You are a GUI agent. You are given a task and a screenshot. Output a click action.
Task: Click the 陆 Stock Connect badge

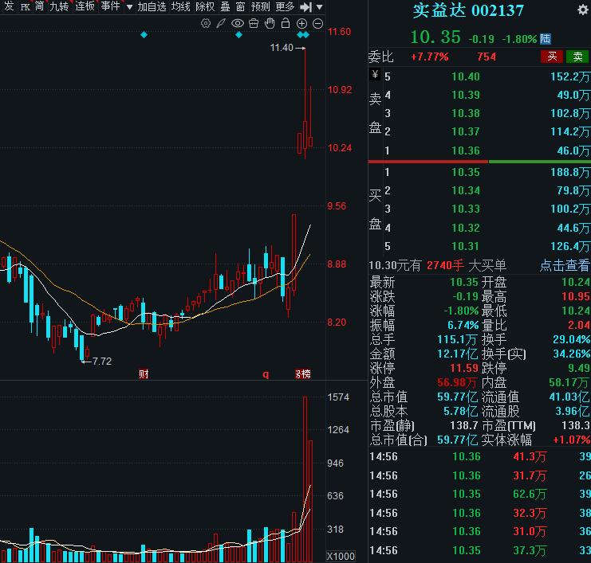pyautogui.click(x=545, y=38)
